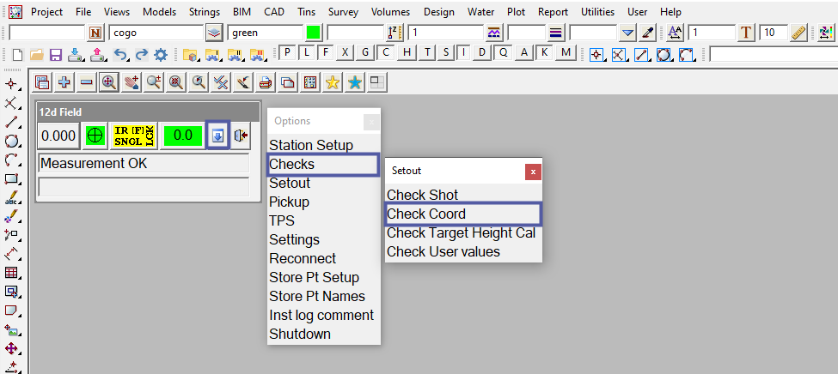Click the green crosshair target button
The width and height of the screenshot is (838, 374).
click(x=95, y=136)
